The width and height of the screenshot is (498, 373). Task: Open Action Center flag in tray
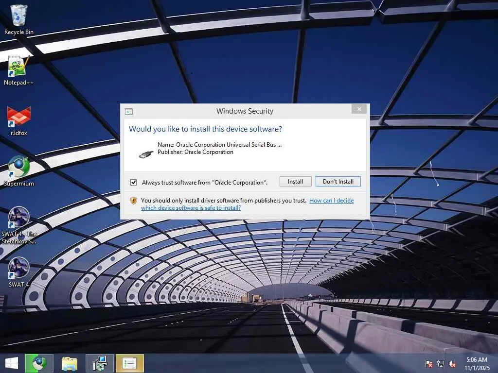click(x=429, y=364)
